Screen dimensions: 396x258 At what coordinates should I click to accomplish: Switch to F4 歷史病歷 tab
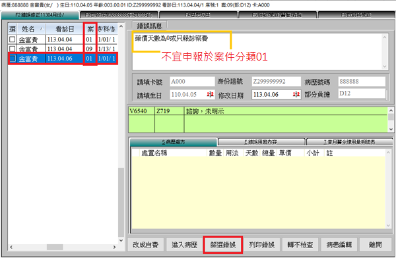click(198, 15)
